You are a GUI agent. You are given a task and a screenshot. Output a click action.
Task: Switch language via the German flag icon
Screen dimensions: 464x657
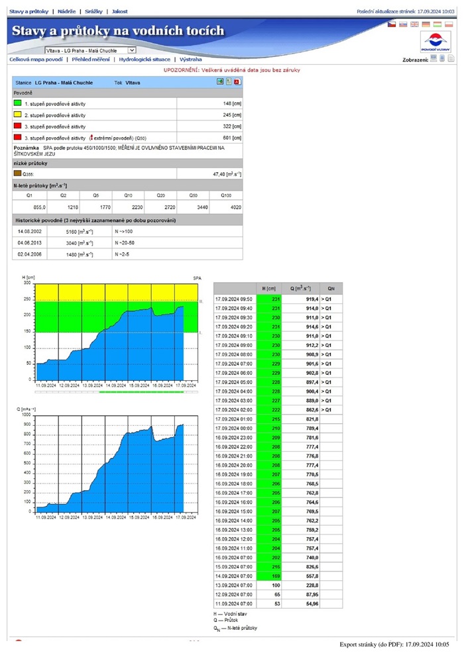426,25
